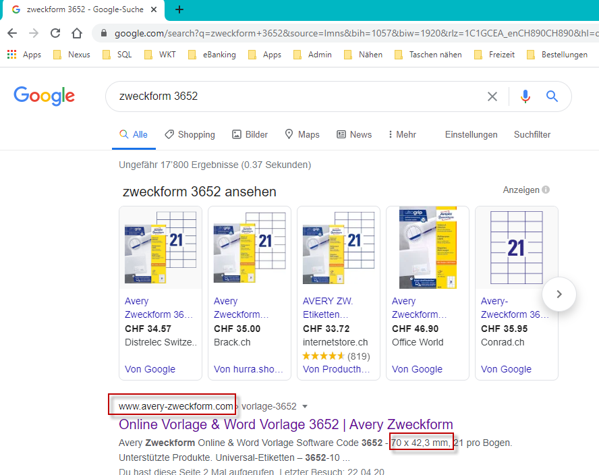
Task: Click the Ungefähr 17'800 Ergebnisse text
Action: click(x=215, y=165)
